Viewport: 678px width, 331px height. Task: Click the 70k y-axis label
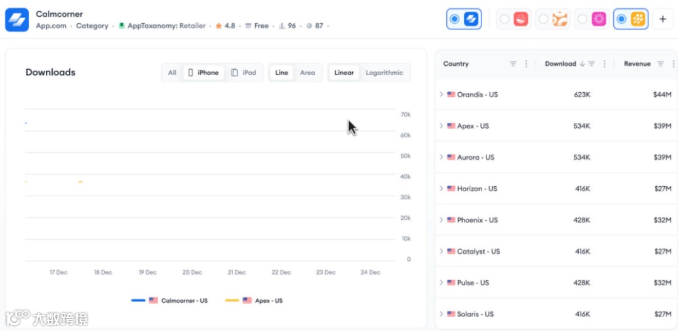click(406, 115)
